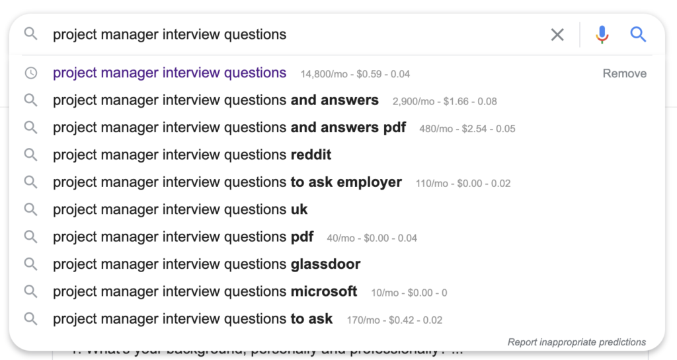
Task: Select the 'questions uk' suggestion
Action: pyautogui.click(x=180, y=209)
